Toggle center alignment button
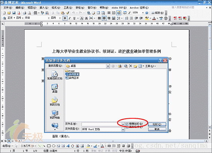 (104, 18)
